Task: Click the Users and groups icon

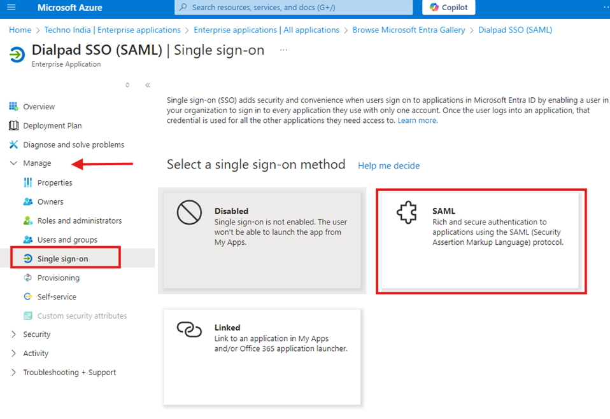Action: (x=28, y=240)
